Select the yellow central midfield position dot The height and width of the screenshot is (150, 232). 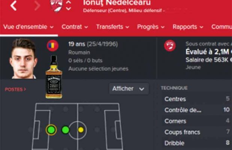pyautogui.click(x=81, y=130)
